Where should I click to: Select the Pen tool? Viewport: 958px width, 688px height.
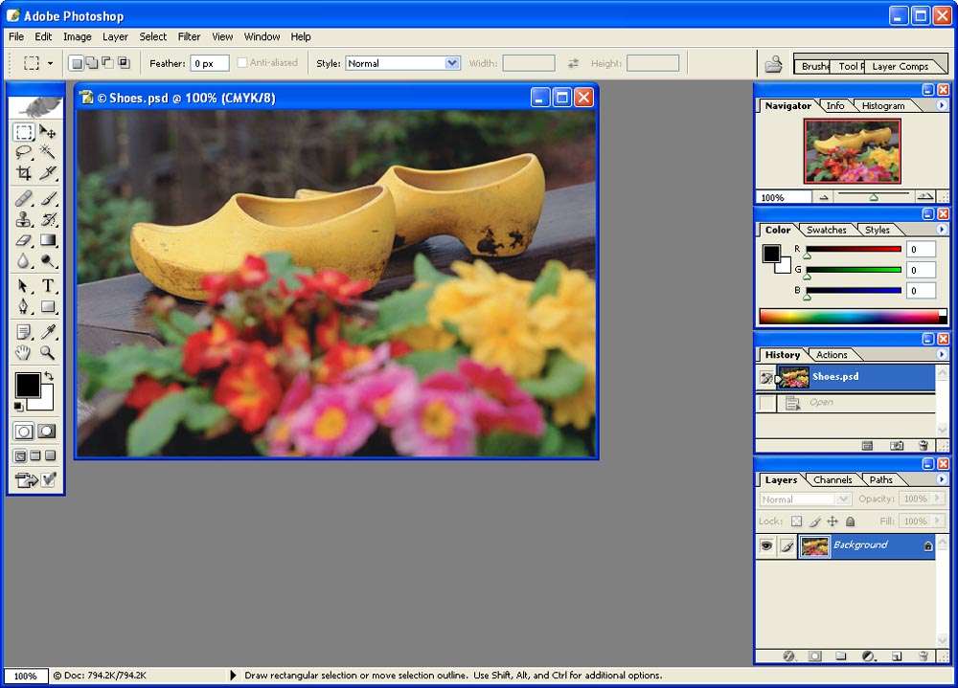tap(24, 306)
